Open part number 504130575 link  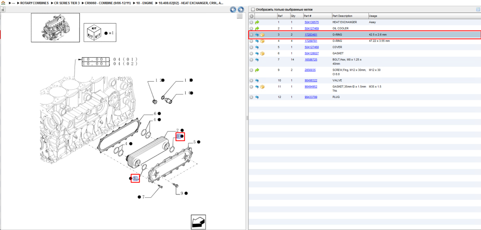pos(311,23)
